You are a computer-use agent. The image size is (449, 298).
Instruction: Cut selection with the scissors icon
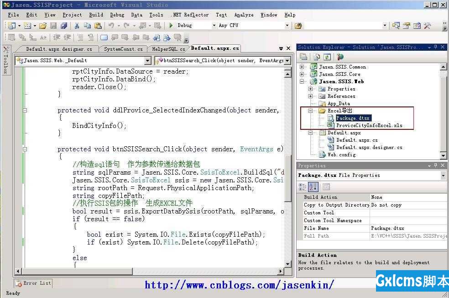click(x=77, y=26)
